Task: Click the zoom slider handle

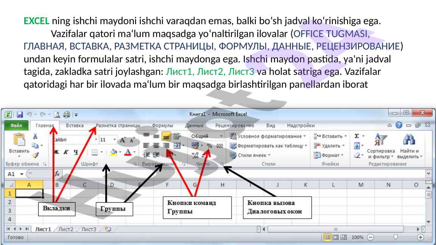Action: tap(396, 237)
